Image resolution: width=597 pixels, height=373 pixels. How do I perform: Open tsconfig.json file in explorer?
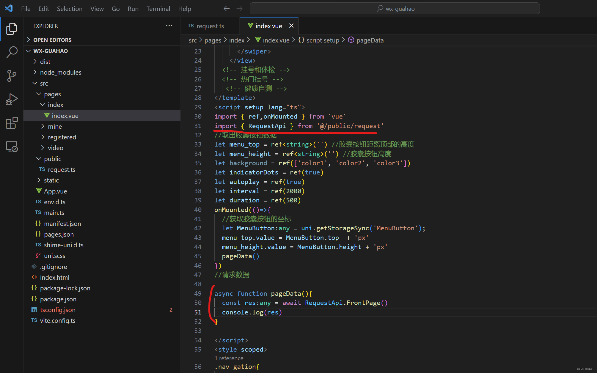click(58, 310)
